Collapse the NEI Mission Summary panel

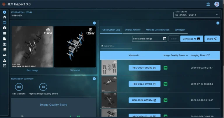point(94,79)
